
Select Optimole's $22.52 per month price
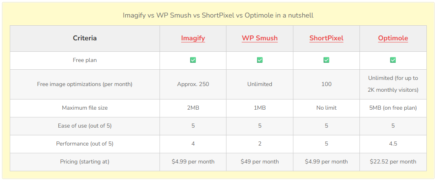[x=393, y=161]
